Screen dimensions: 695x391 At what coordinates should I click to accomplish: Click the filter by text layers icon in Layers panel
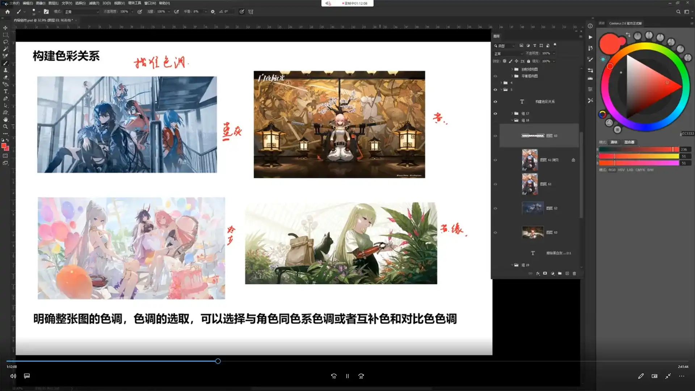point(535,46)
